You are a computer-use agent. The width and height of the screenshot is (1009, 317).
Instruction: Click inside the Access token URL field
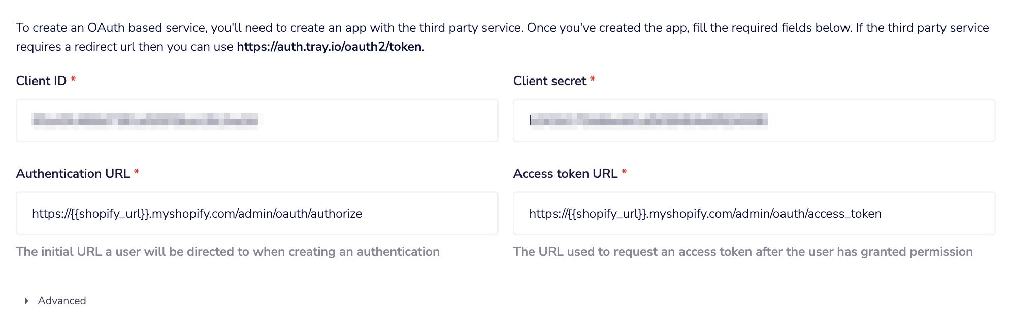click(754, 213)
